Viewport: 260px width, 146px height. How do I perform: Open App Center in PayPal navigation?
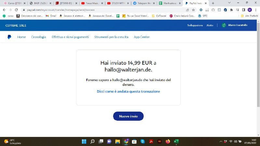142,37
